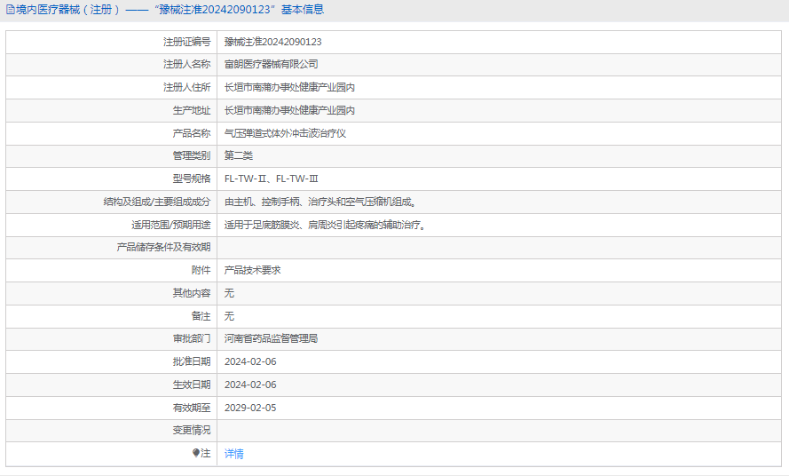Click product name 气压弹道式体外冲击波治疗仪
The height and width of the screenshot is (476, 789).
pyautogui.click(x=285, y=133)
